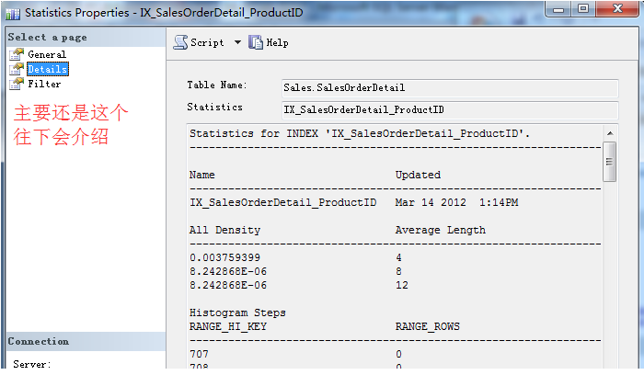Click the vertical scrollbar thumb
Screen dimensions: 644x375
tap(609, 161)
